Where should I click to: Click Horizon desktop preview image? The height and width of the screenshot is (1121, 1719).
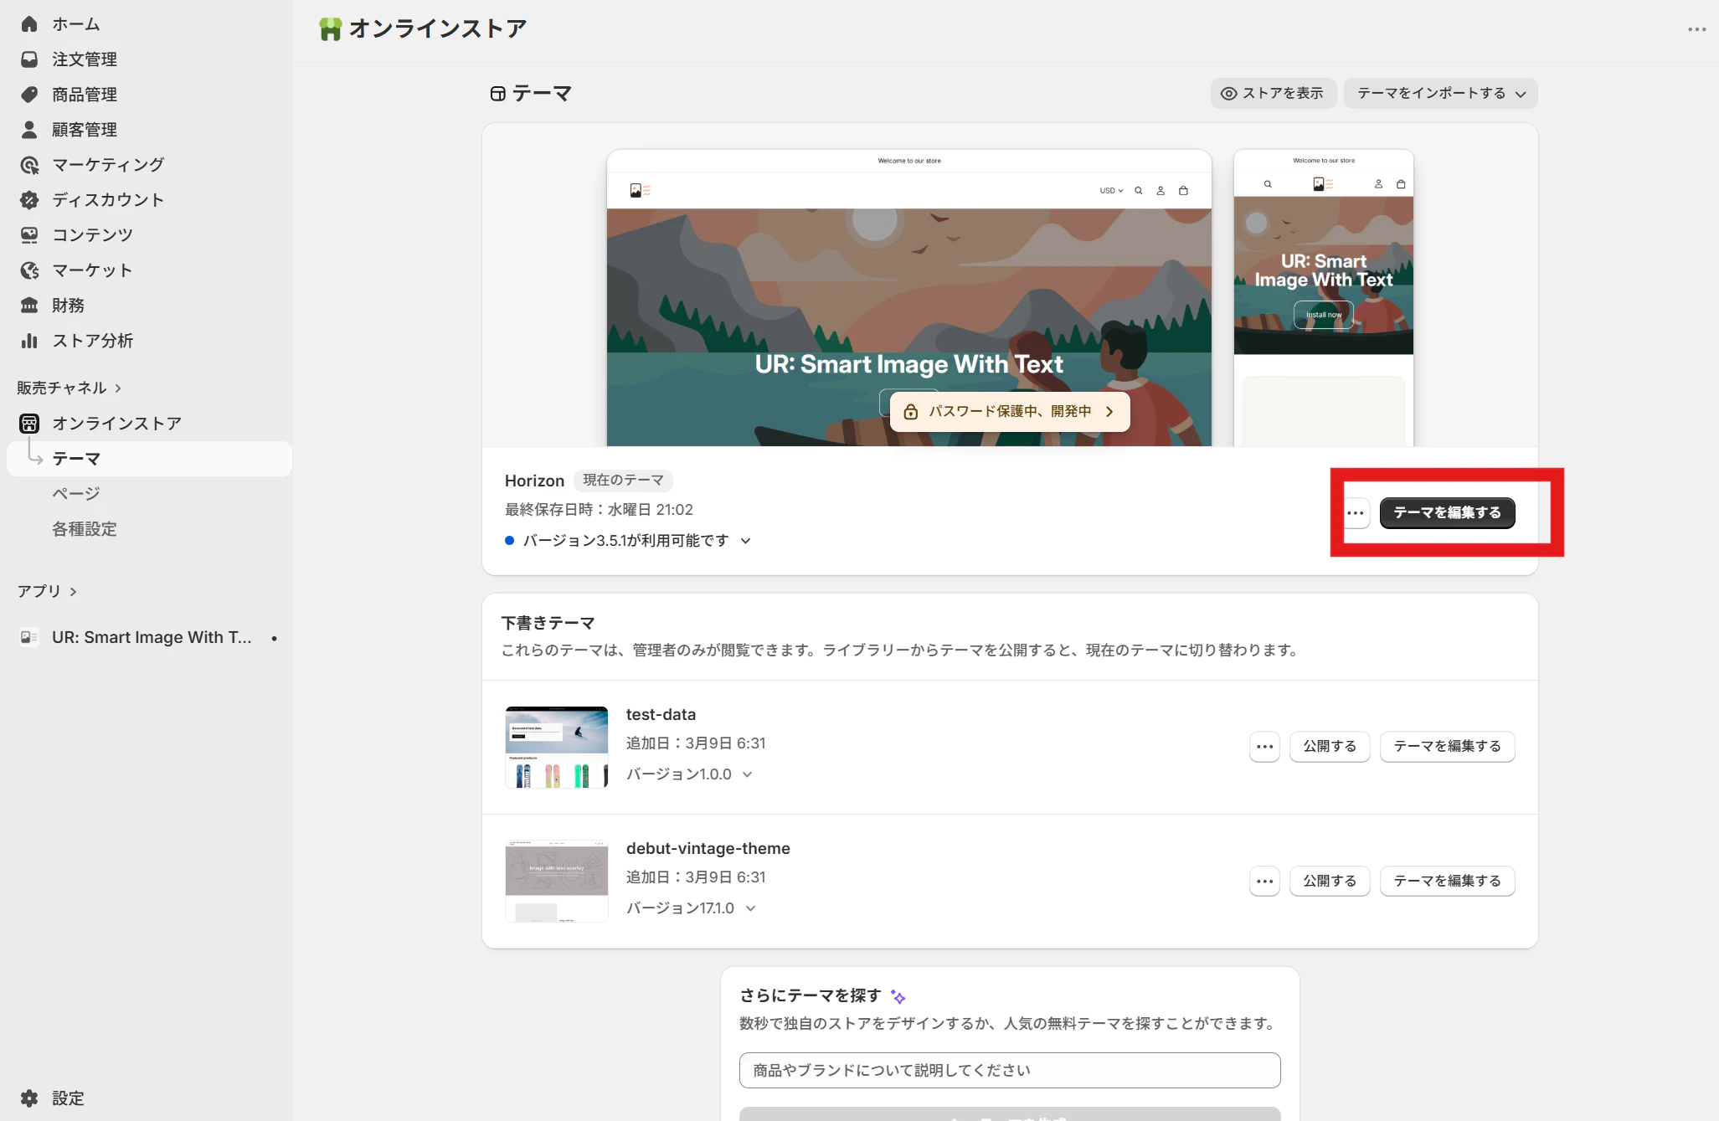(x=908, y=298)
